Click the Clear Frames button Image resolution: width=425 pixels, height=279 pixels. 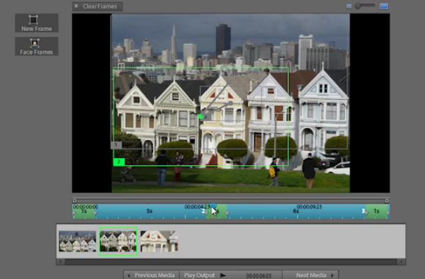coord(97,6)
